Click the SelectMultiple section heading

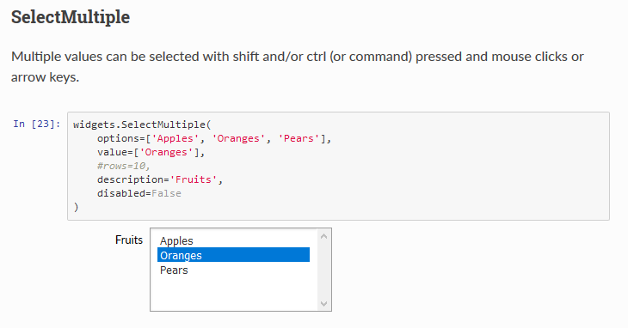coord(71,17)
